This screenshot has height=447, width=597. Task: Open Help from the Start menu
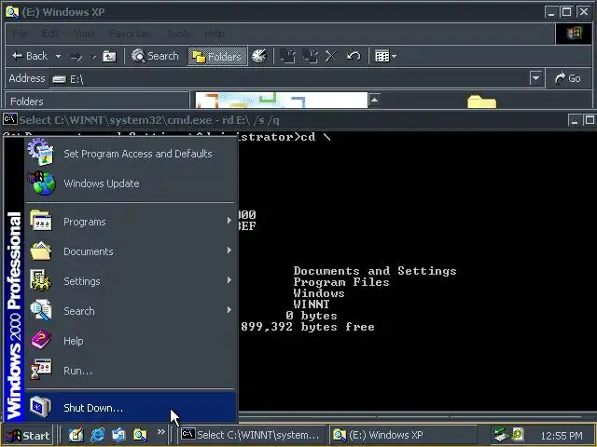tap(131, 341)
